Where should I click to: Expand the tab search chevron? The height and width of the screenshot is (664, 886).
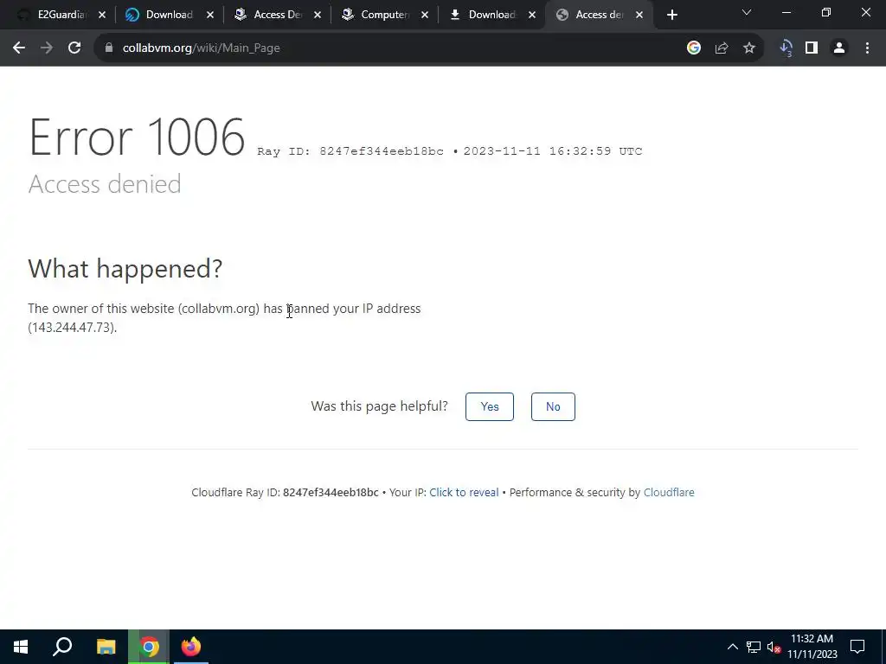[x=747, y=12]
